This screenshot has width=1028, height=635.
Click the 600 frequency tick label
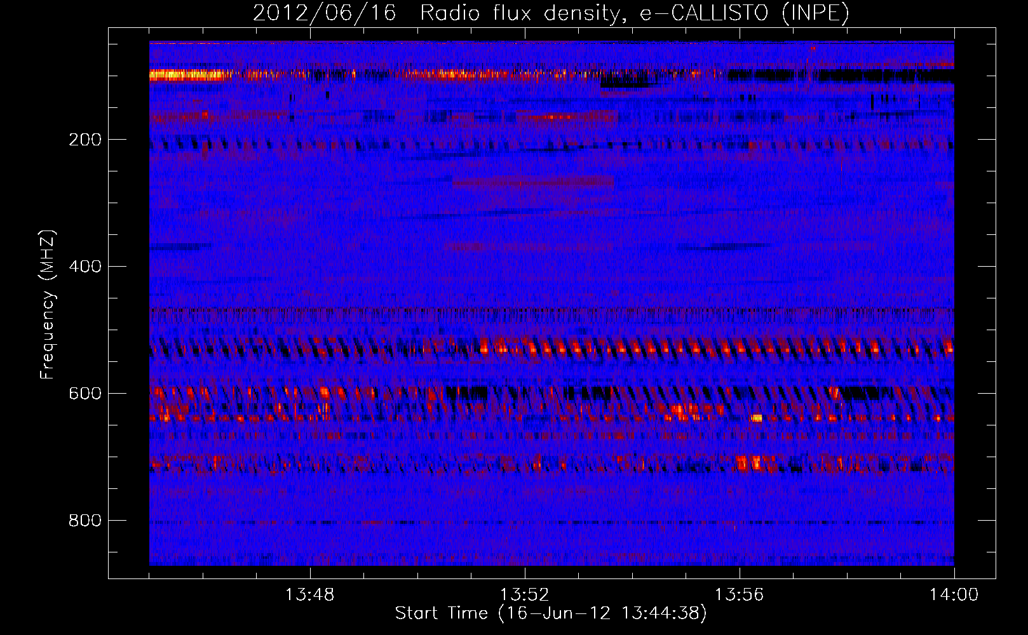point(85,394)
